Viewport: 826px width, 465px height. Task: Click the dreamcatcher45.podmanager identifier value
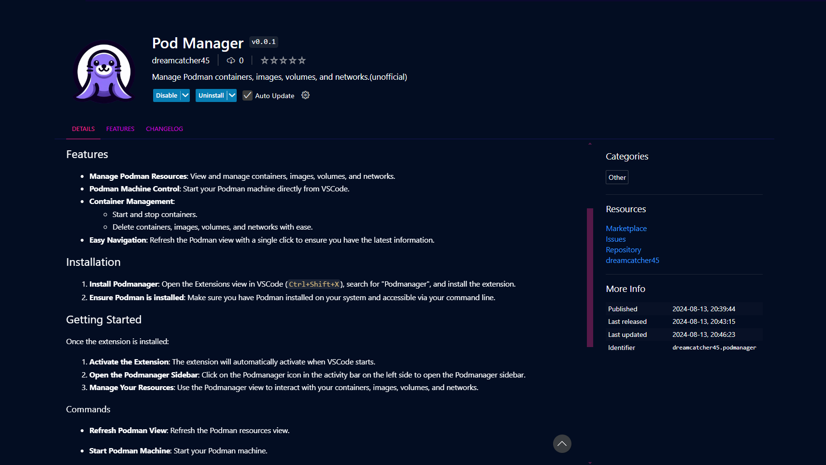click(x=714, y=348)
